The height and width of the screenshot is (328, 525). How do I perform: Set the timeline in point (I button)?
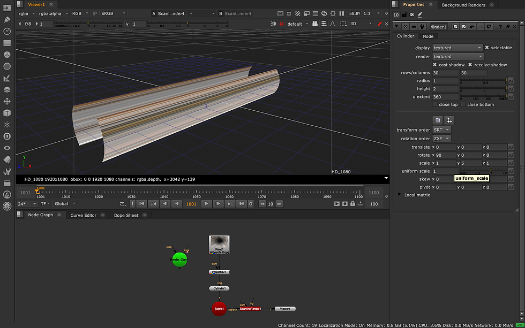click(x=132, y=204)
